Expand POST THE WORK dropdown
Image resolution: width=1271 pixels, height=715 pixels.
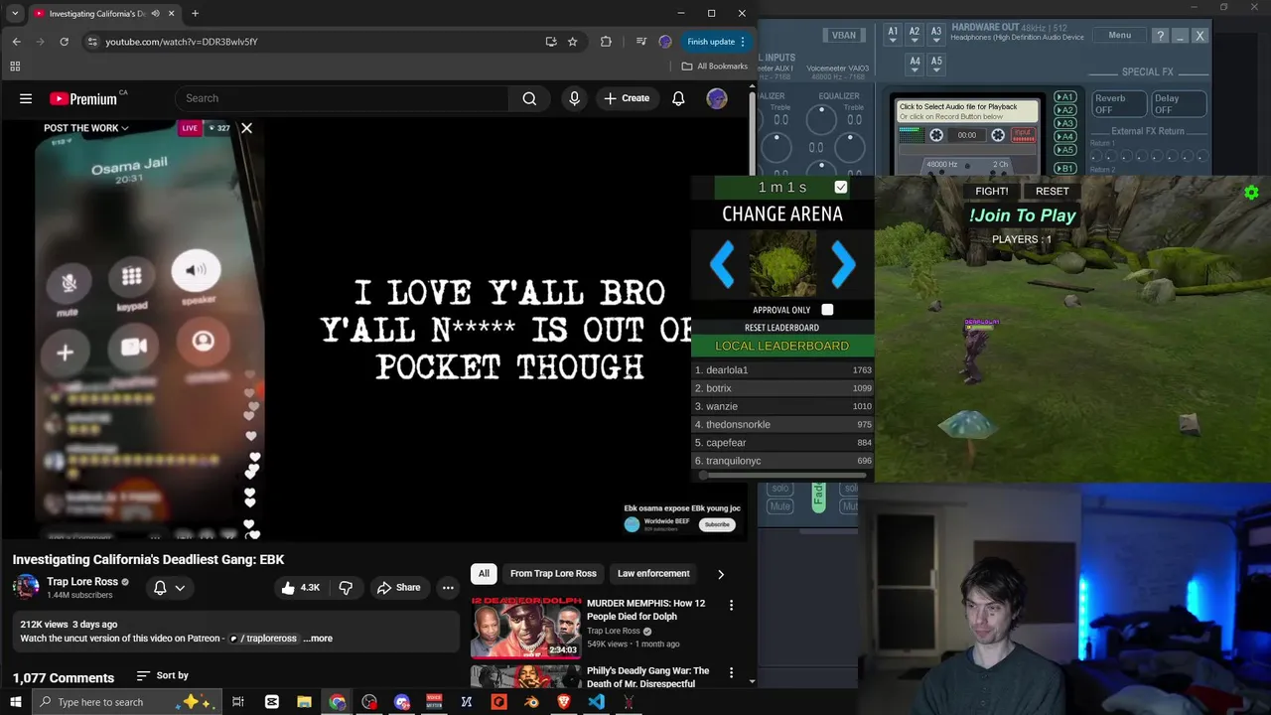86,128
